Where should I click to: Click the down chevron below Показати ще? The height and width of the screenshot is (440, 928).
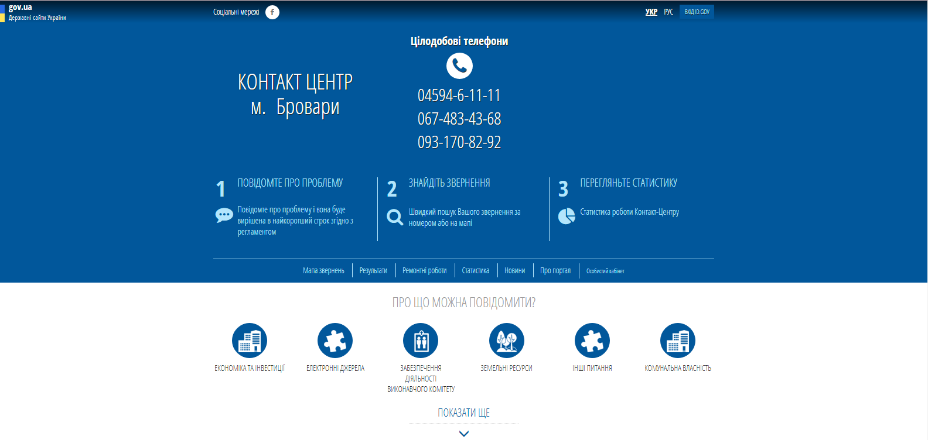464,434
